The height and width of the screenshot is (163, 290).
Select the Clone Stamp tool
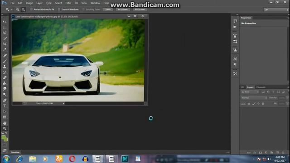coord(5,67)
